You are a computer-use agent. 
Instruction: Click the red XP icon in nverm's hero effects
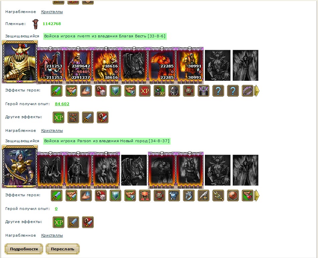(145, 91)
